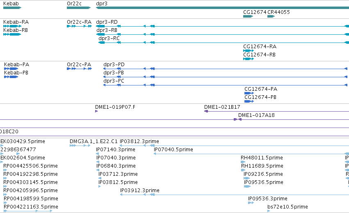The width and height of the screenshot is (349, 213).
Task: Select the 22986367477 feature label
Action: point(18,150)
